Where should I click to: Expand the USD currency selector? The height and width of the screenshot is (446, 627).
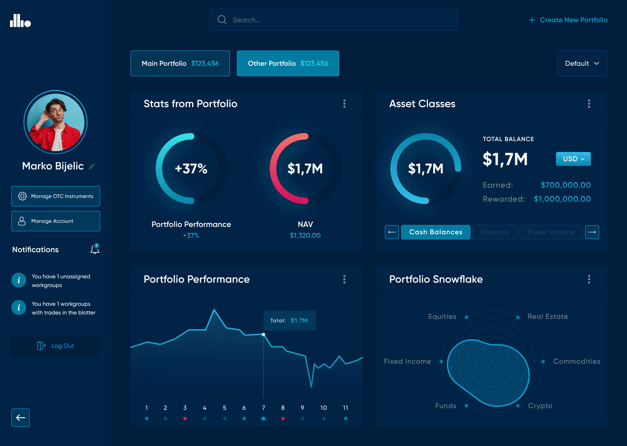click(x=573, y=159)
